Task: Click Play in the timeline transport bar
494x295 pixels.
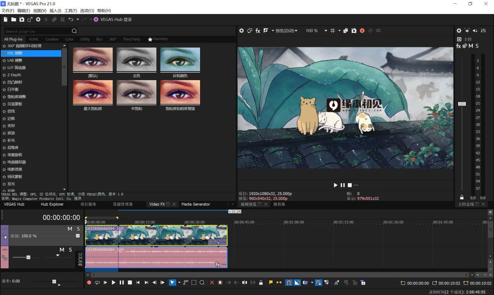Action: pyautogui.click(x=114, y=283)
